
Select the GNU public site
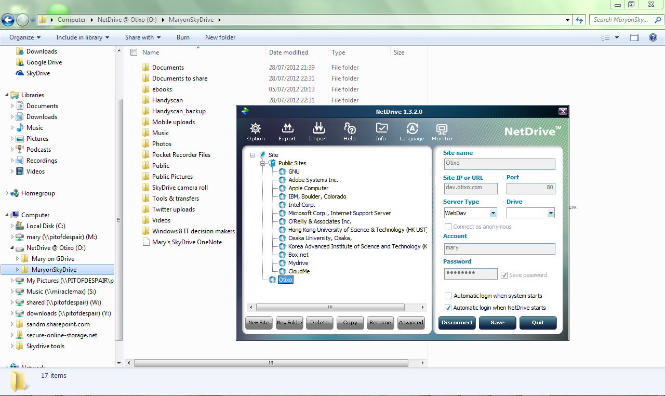click(294, 171)
